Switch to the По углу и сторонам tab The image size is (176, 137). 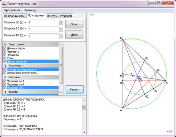[59, 16]
